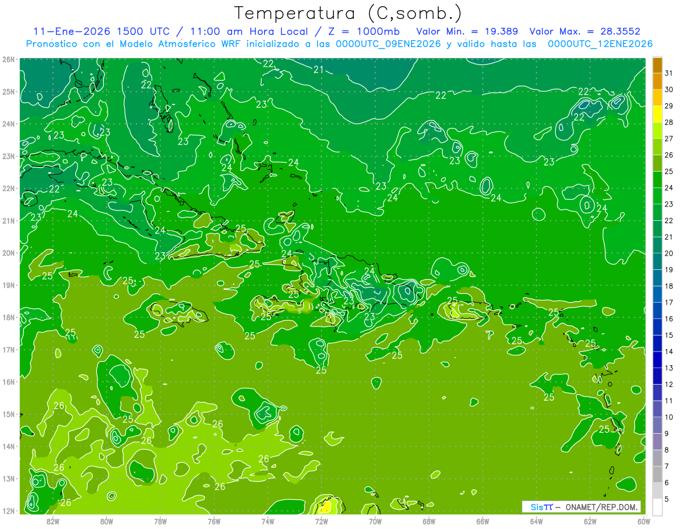The height and width of the screenshot is (529, 684).
Task: Click the 82W longitude axis label
Action: 53,521
